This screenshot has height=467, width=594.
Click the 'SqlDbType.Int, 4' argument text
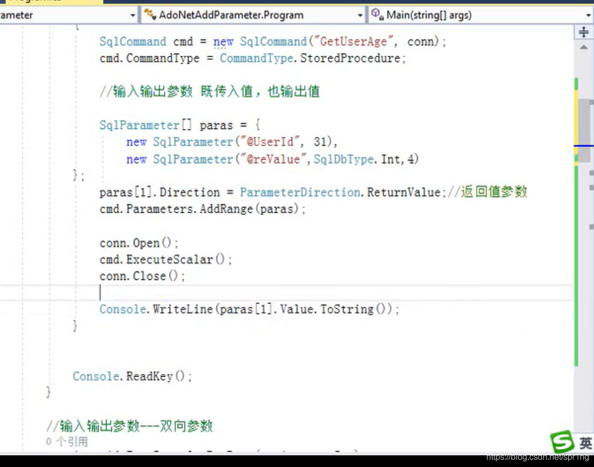(x=366, y=159)
